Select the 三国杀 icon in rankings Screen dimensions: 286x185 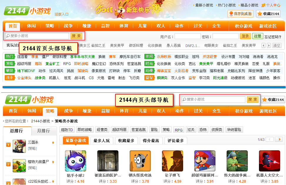(19, 146)
